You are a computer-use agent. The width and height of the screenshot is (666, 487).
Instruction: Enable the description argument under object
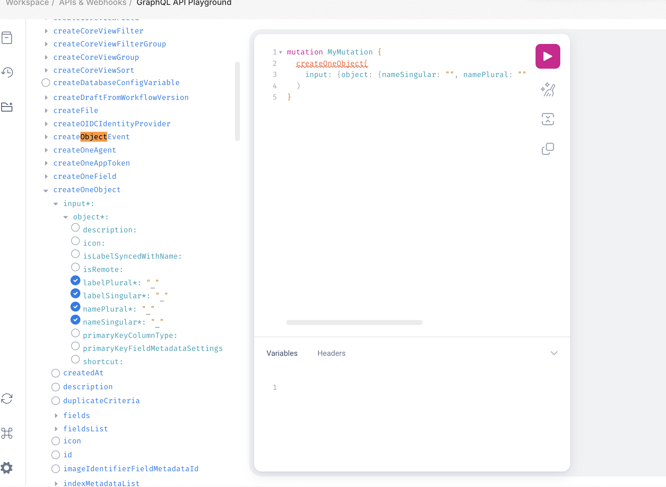click(x=75, y=228)
